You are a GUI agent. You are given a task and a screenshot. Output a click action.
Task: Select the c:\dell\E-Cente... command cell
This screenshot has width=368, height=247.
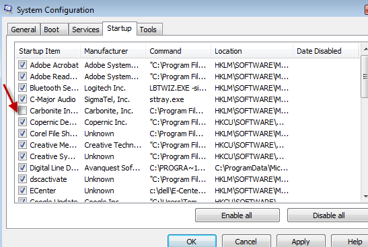(178, 191)
